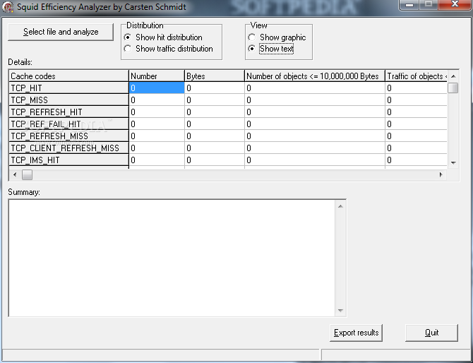Viewport: 473px width, 363px height.
Task: Click summary box scroll up arrow
Action: (x=340, y=206)
